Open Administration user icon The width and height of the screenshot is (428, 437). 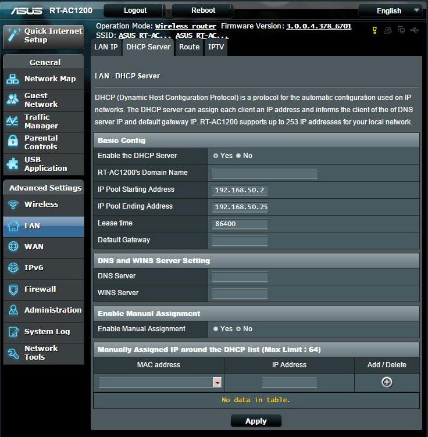point(13,310)
